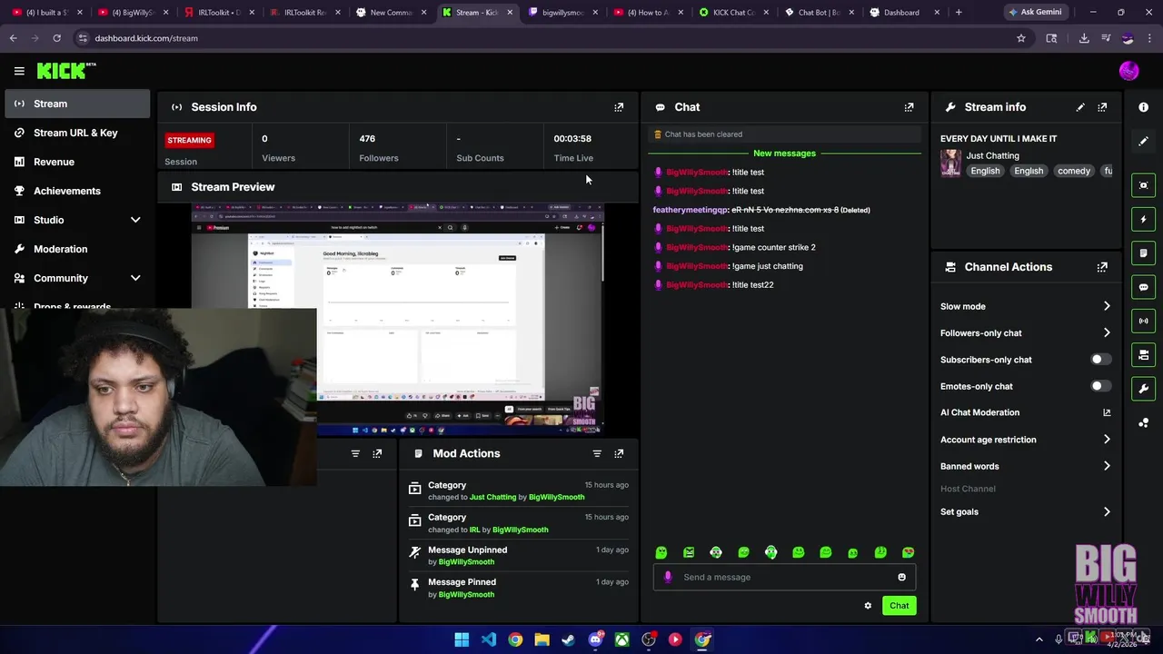
Task: Toggle lightning bolt widget in right sidebar
Action: point(1144,219)
